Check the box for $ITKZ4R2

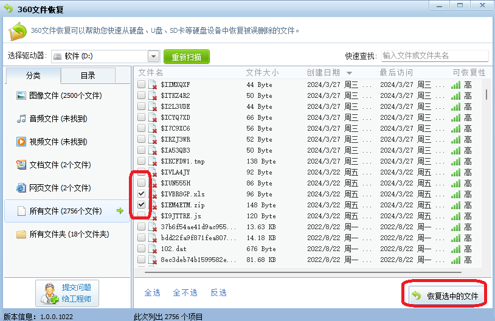point(142,95)
